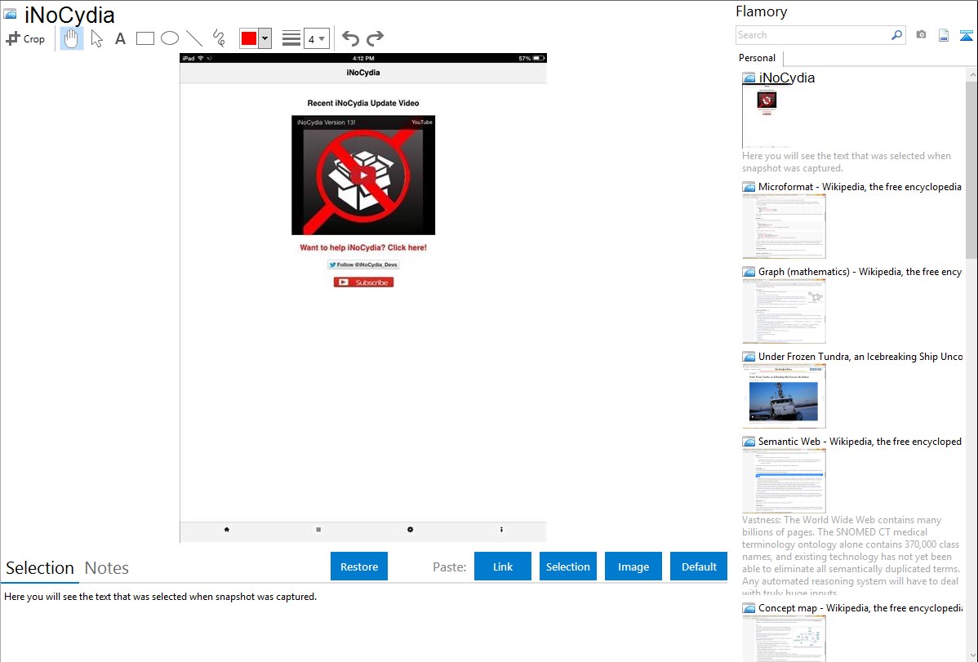978x662 pixels.
Task: Tap the info icon in iPad bottom bar
Action: (x=501, y=530)
